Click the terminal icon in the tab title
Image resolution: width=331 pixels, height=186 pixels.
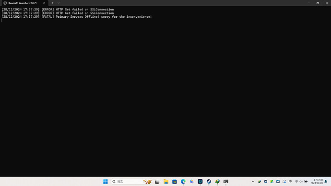(5, 3)
